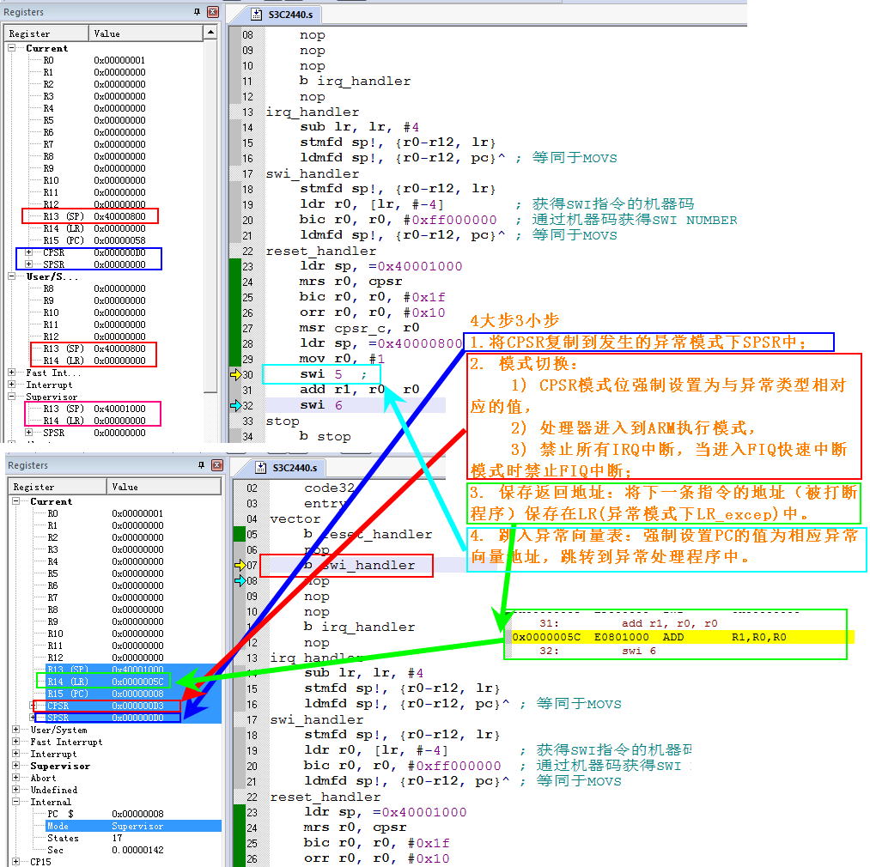Collapse the Current group in upper Registers
870x867 pixels.
pos(12,48)
